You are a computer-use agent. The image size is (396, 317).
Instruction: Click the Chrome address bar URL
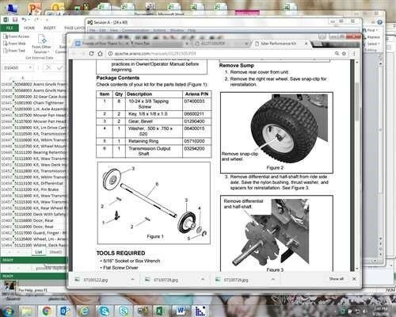[x=155, y=54]
